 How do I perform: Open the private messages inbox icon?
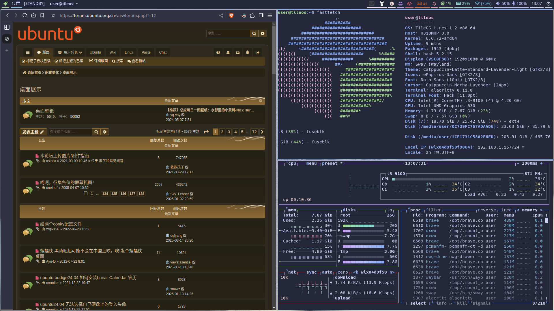(x=238, y=52)
